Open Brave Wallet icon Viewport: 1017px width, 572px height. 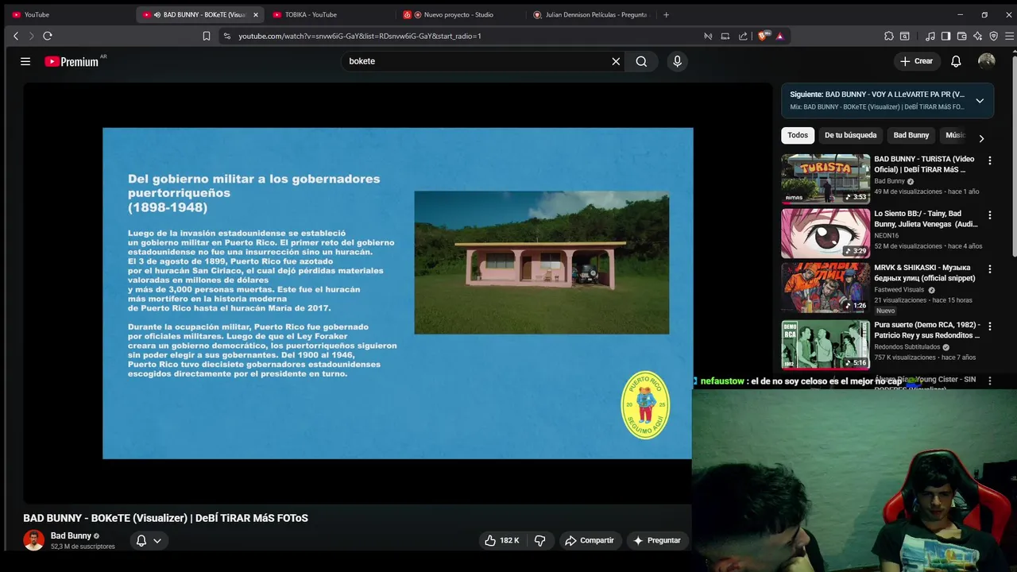(x=961, y=36)
